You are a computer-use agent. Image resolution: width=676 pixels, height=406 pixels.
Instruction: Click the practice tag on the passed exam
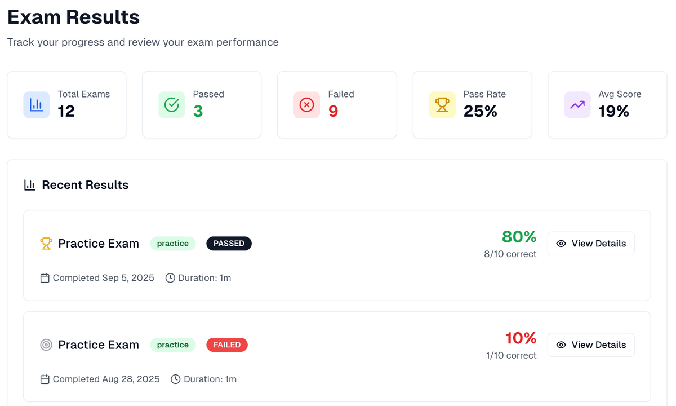172,244
